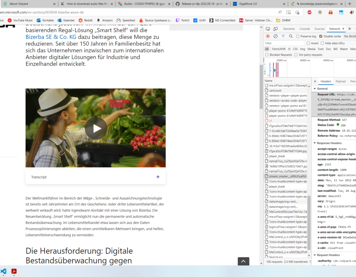Viewport: 356px width, 277px height.
Task: Click the page vertical scrollbar thumb
Action: pyautogui.click(x=261, y=87)
